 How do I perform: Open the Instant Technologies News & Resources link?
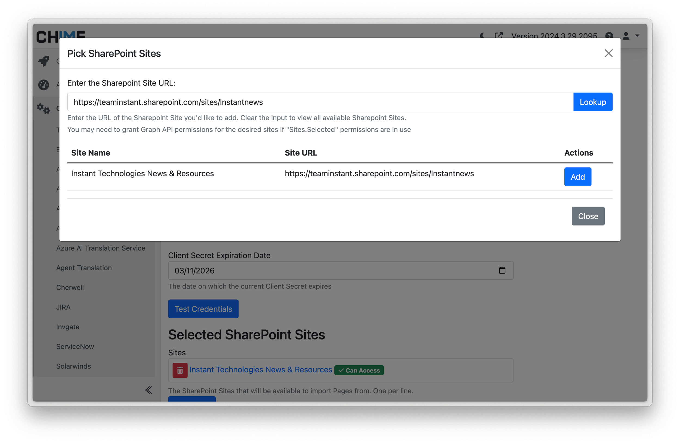tap(261, 370)
